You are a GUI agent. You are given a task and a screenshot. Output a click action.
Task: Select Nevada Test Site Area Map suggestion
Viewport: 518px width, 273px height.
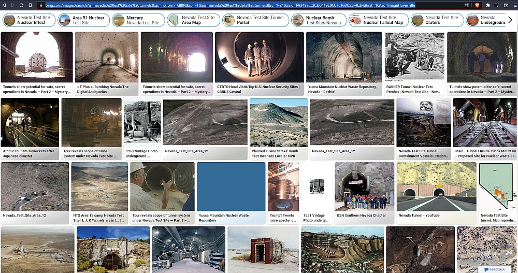point(193,20)
